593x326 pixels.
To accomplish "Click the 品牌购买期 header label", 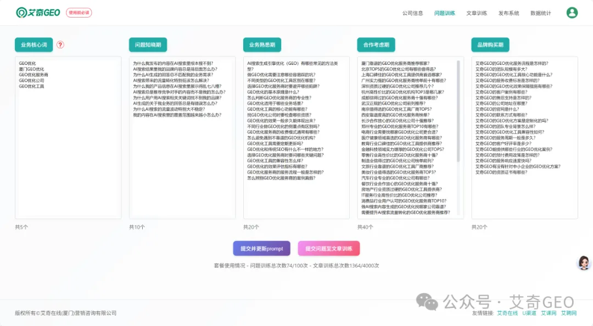I will (490, 45).
